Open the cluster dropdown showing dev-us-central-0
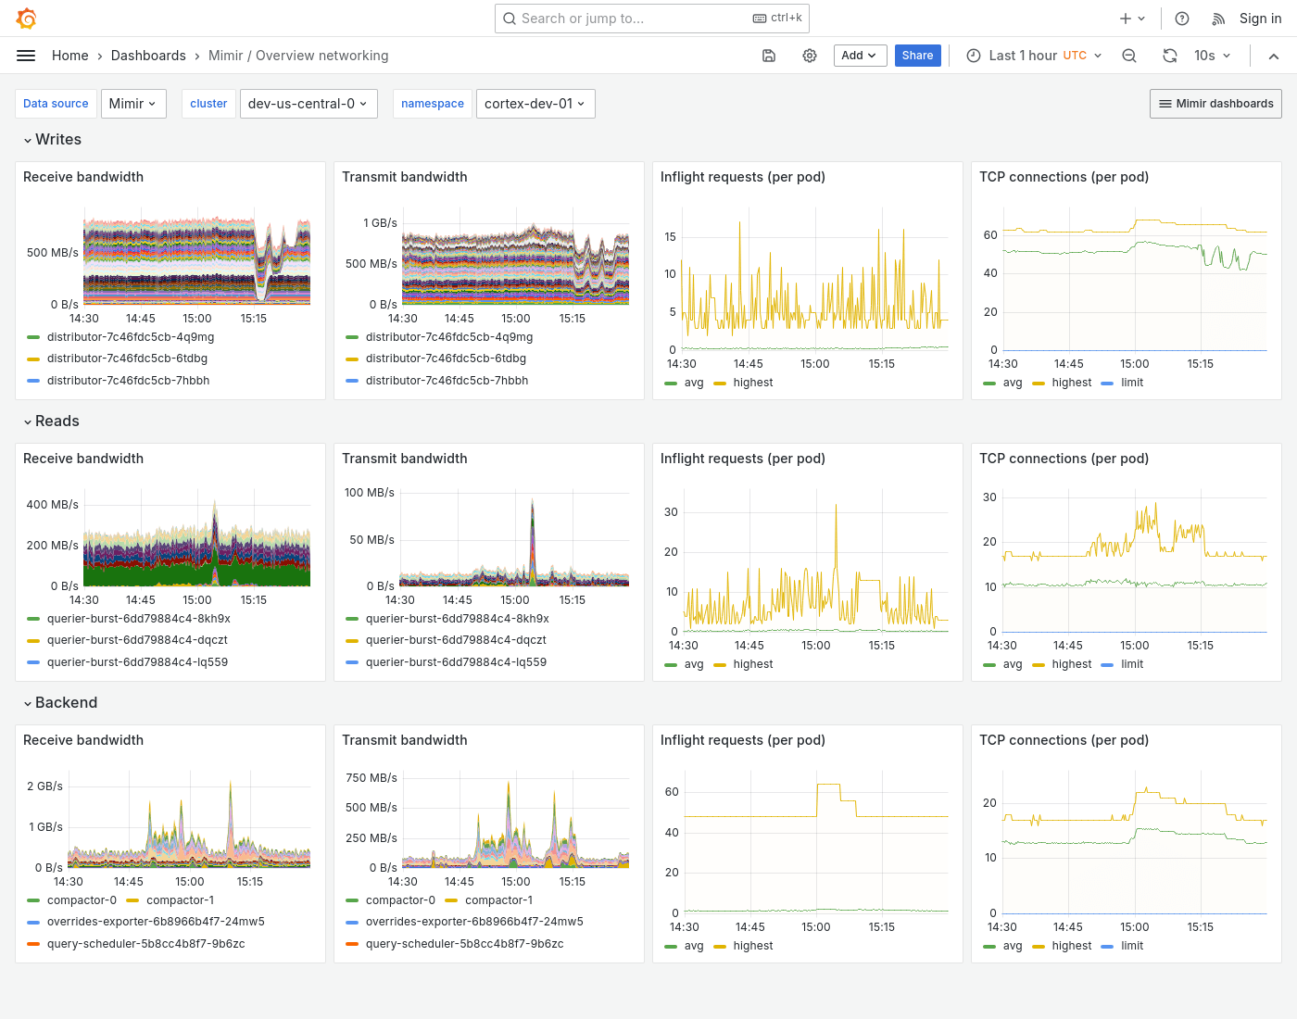Image resolution: width=1297 pixels, height=1019 pixels. 309,103
